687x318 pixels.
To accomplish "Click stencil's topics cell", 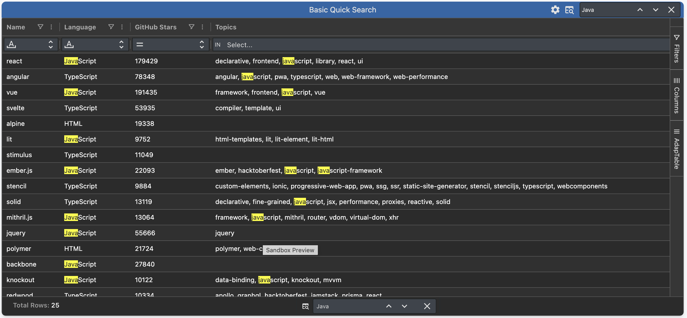I will coord(440,186).
